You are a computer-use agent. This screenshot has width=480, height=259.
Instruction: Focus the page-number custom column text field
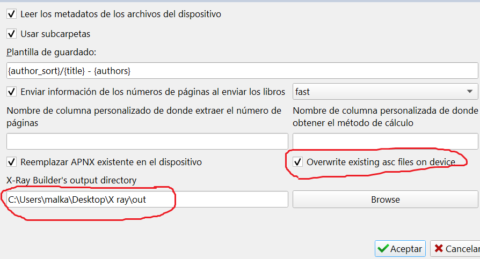pos(147,142)
